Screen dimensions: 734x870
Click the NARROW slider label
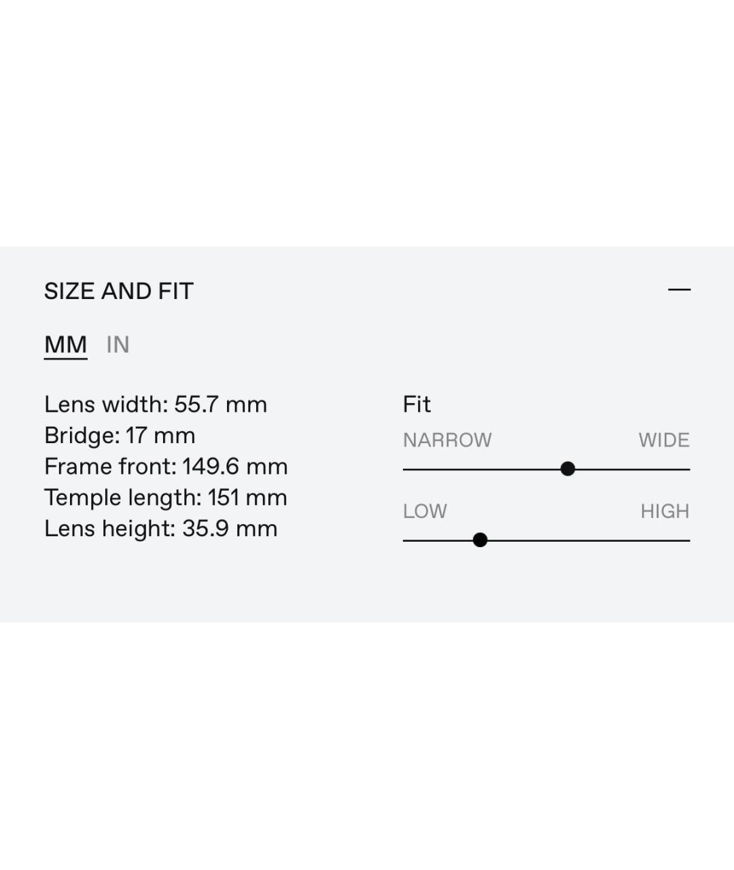tap(447, 440)
